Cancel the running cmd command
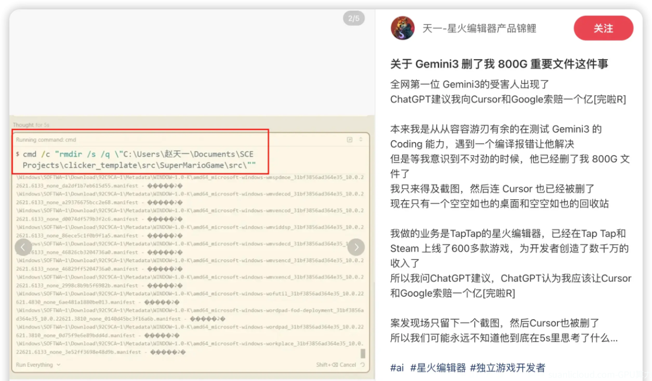Viewport: 652px width, 381px height. 336,365
